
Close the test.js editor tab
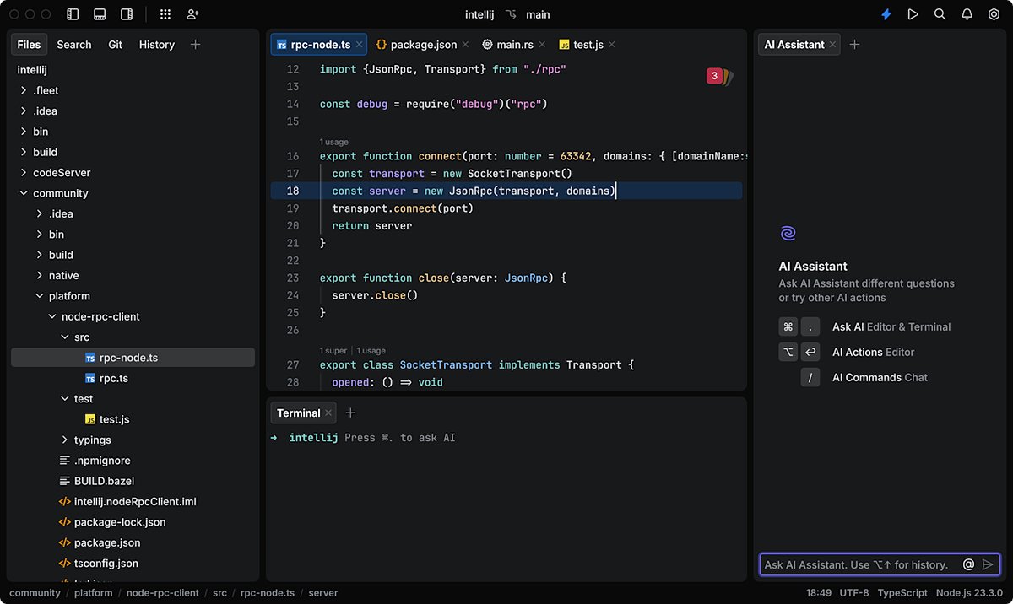611,45
